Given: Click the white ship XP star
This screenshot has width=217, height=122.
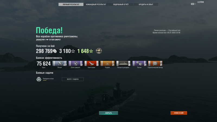Looking at the screenshot, I should (73, 51).
